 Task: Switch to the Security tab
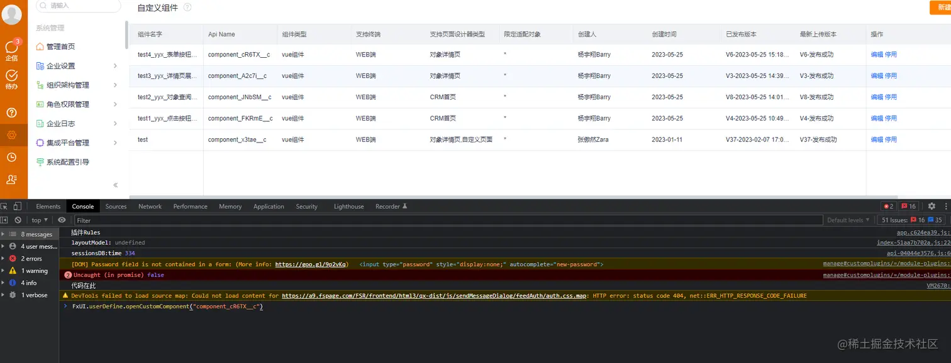click(x=306, y=206)
